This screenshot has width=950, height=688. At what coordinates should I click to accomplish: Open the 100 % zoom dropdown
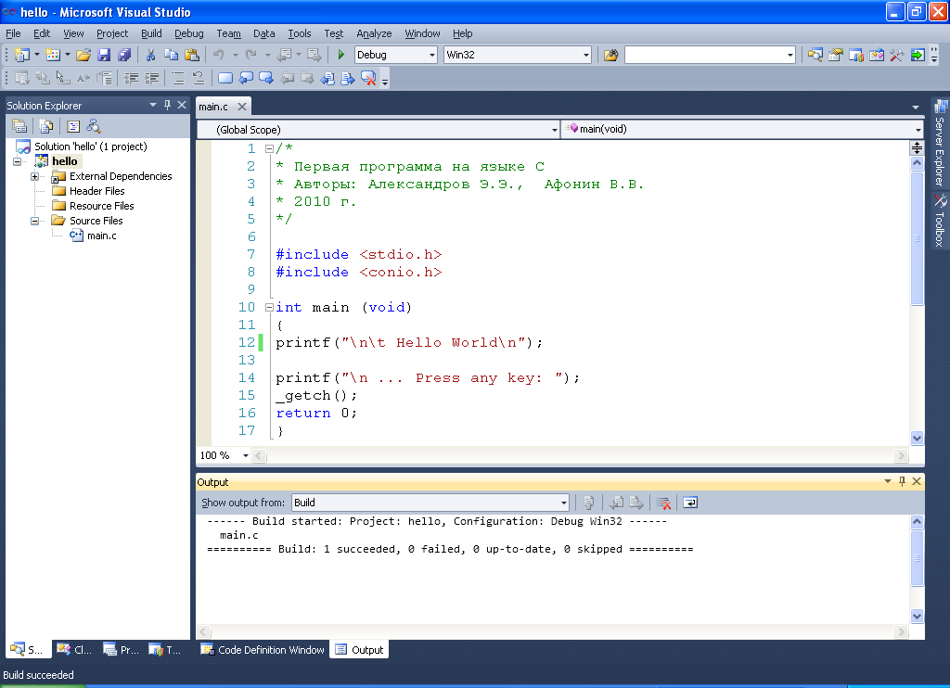click(x=245, y=455)
